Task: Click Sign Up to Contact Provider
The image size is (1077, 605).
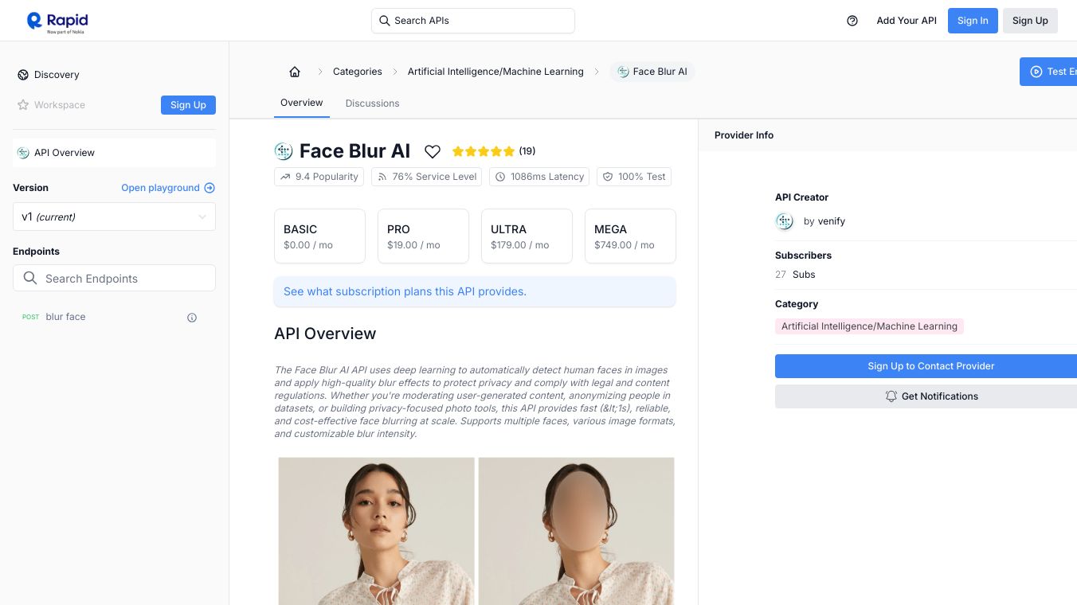Action: 930,366
